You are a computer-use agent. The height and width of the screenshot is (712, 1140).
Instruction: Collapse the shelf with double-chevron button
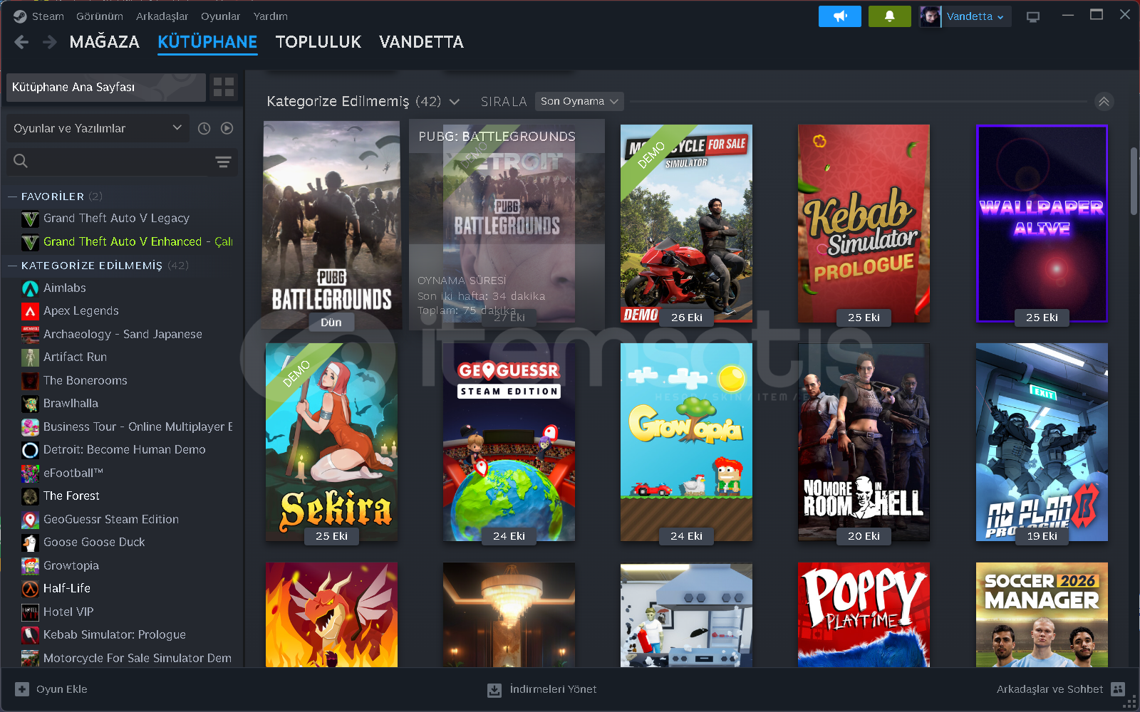click(x=1104, y=102)
